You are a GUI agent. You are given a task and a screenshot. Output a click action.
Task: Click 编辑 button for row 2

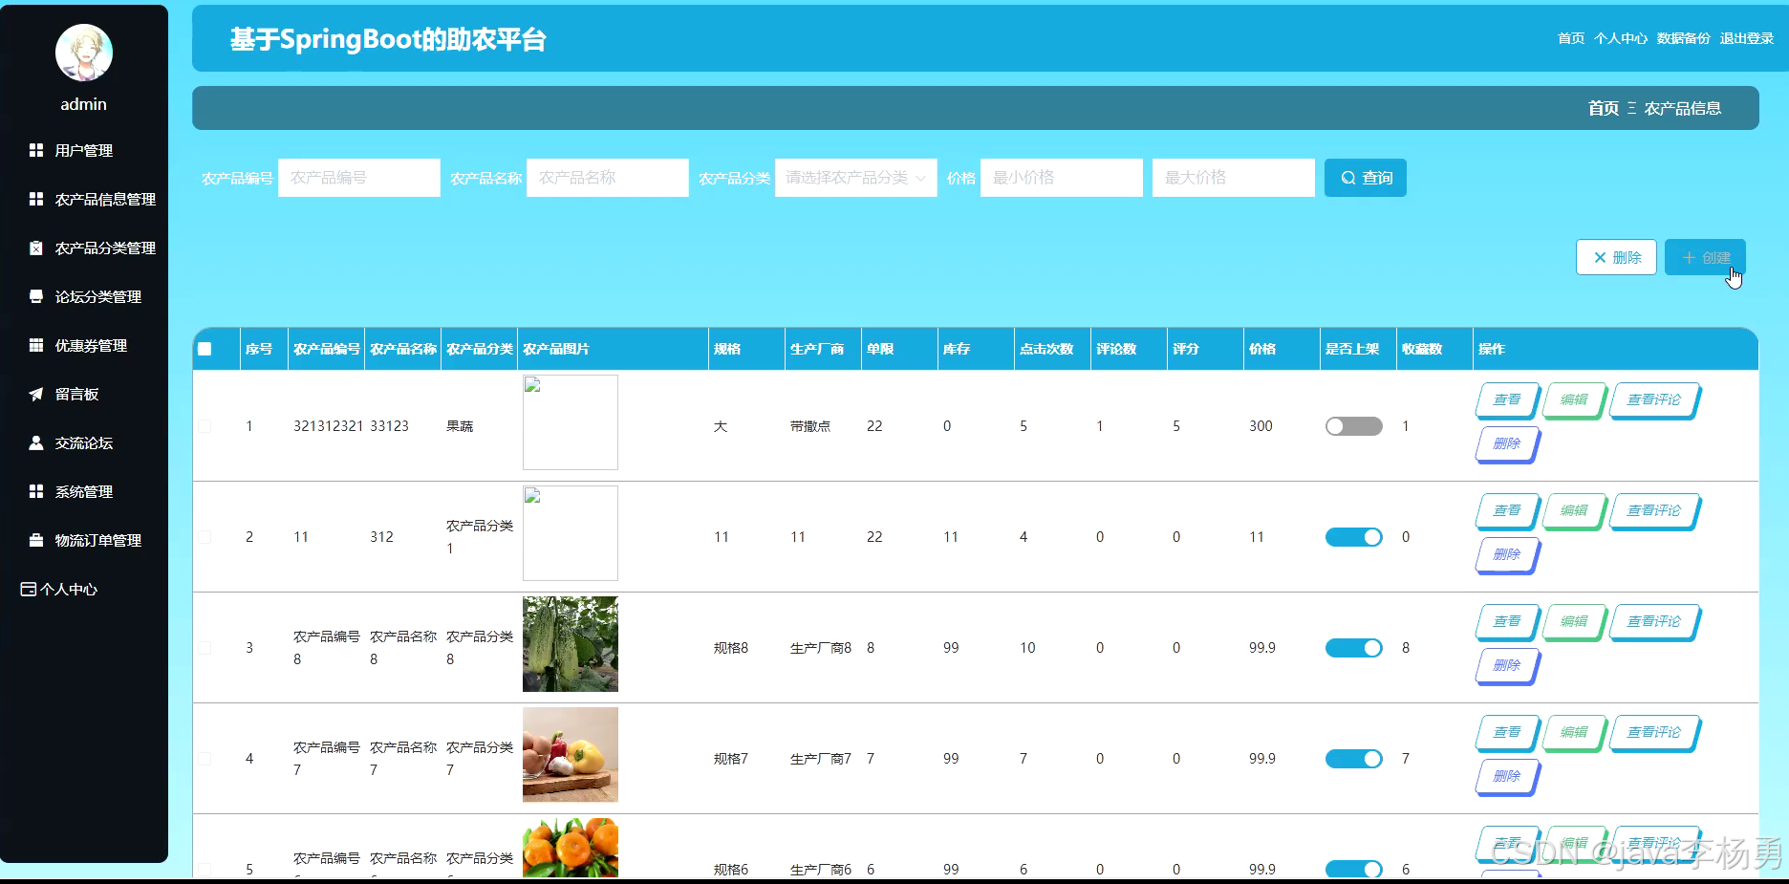[x=1575, y=511]
